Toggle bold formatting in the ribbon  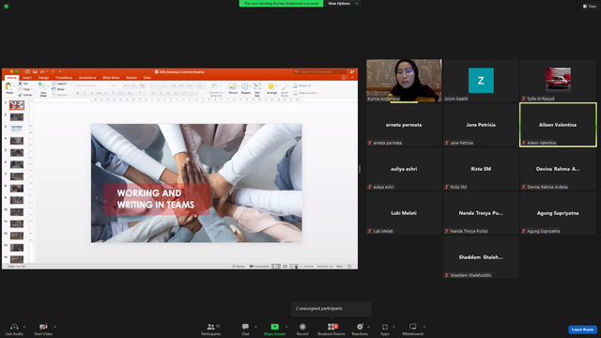click(78, 93)
